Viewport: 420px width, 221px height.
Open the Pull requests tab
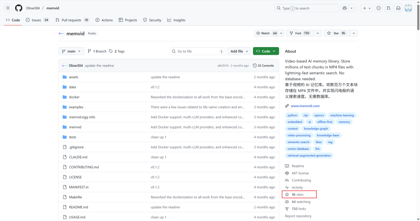click(72, 20)
